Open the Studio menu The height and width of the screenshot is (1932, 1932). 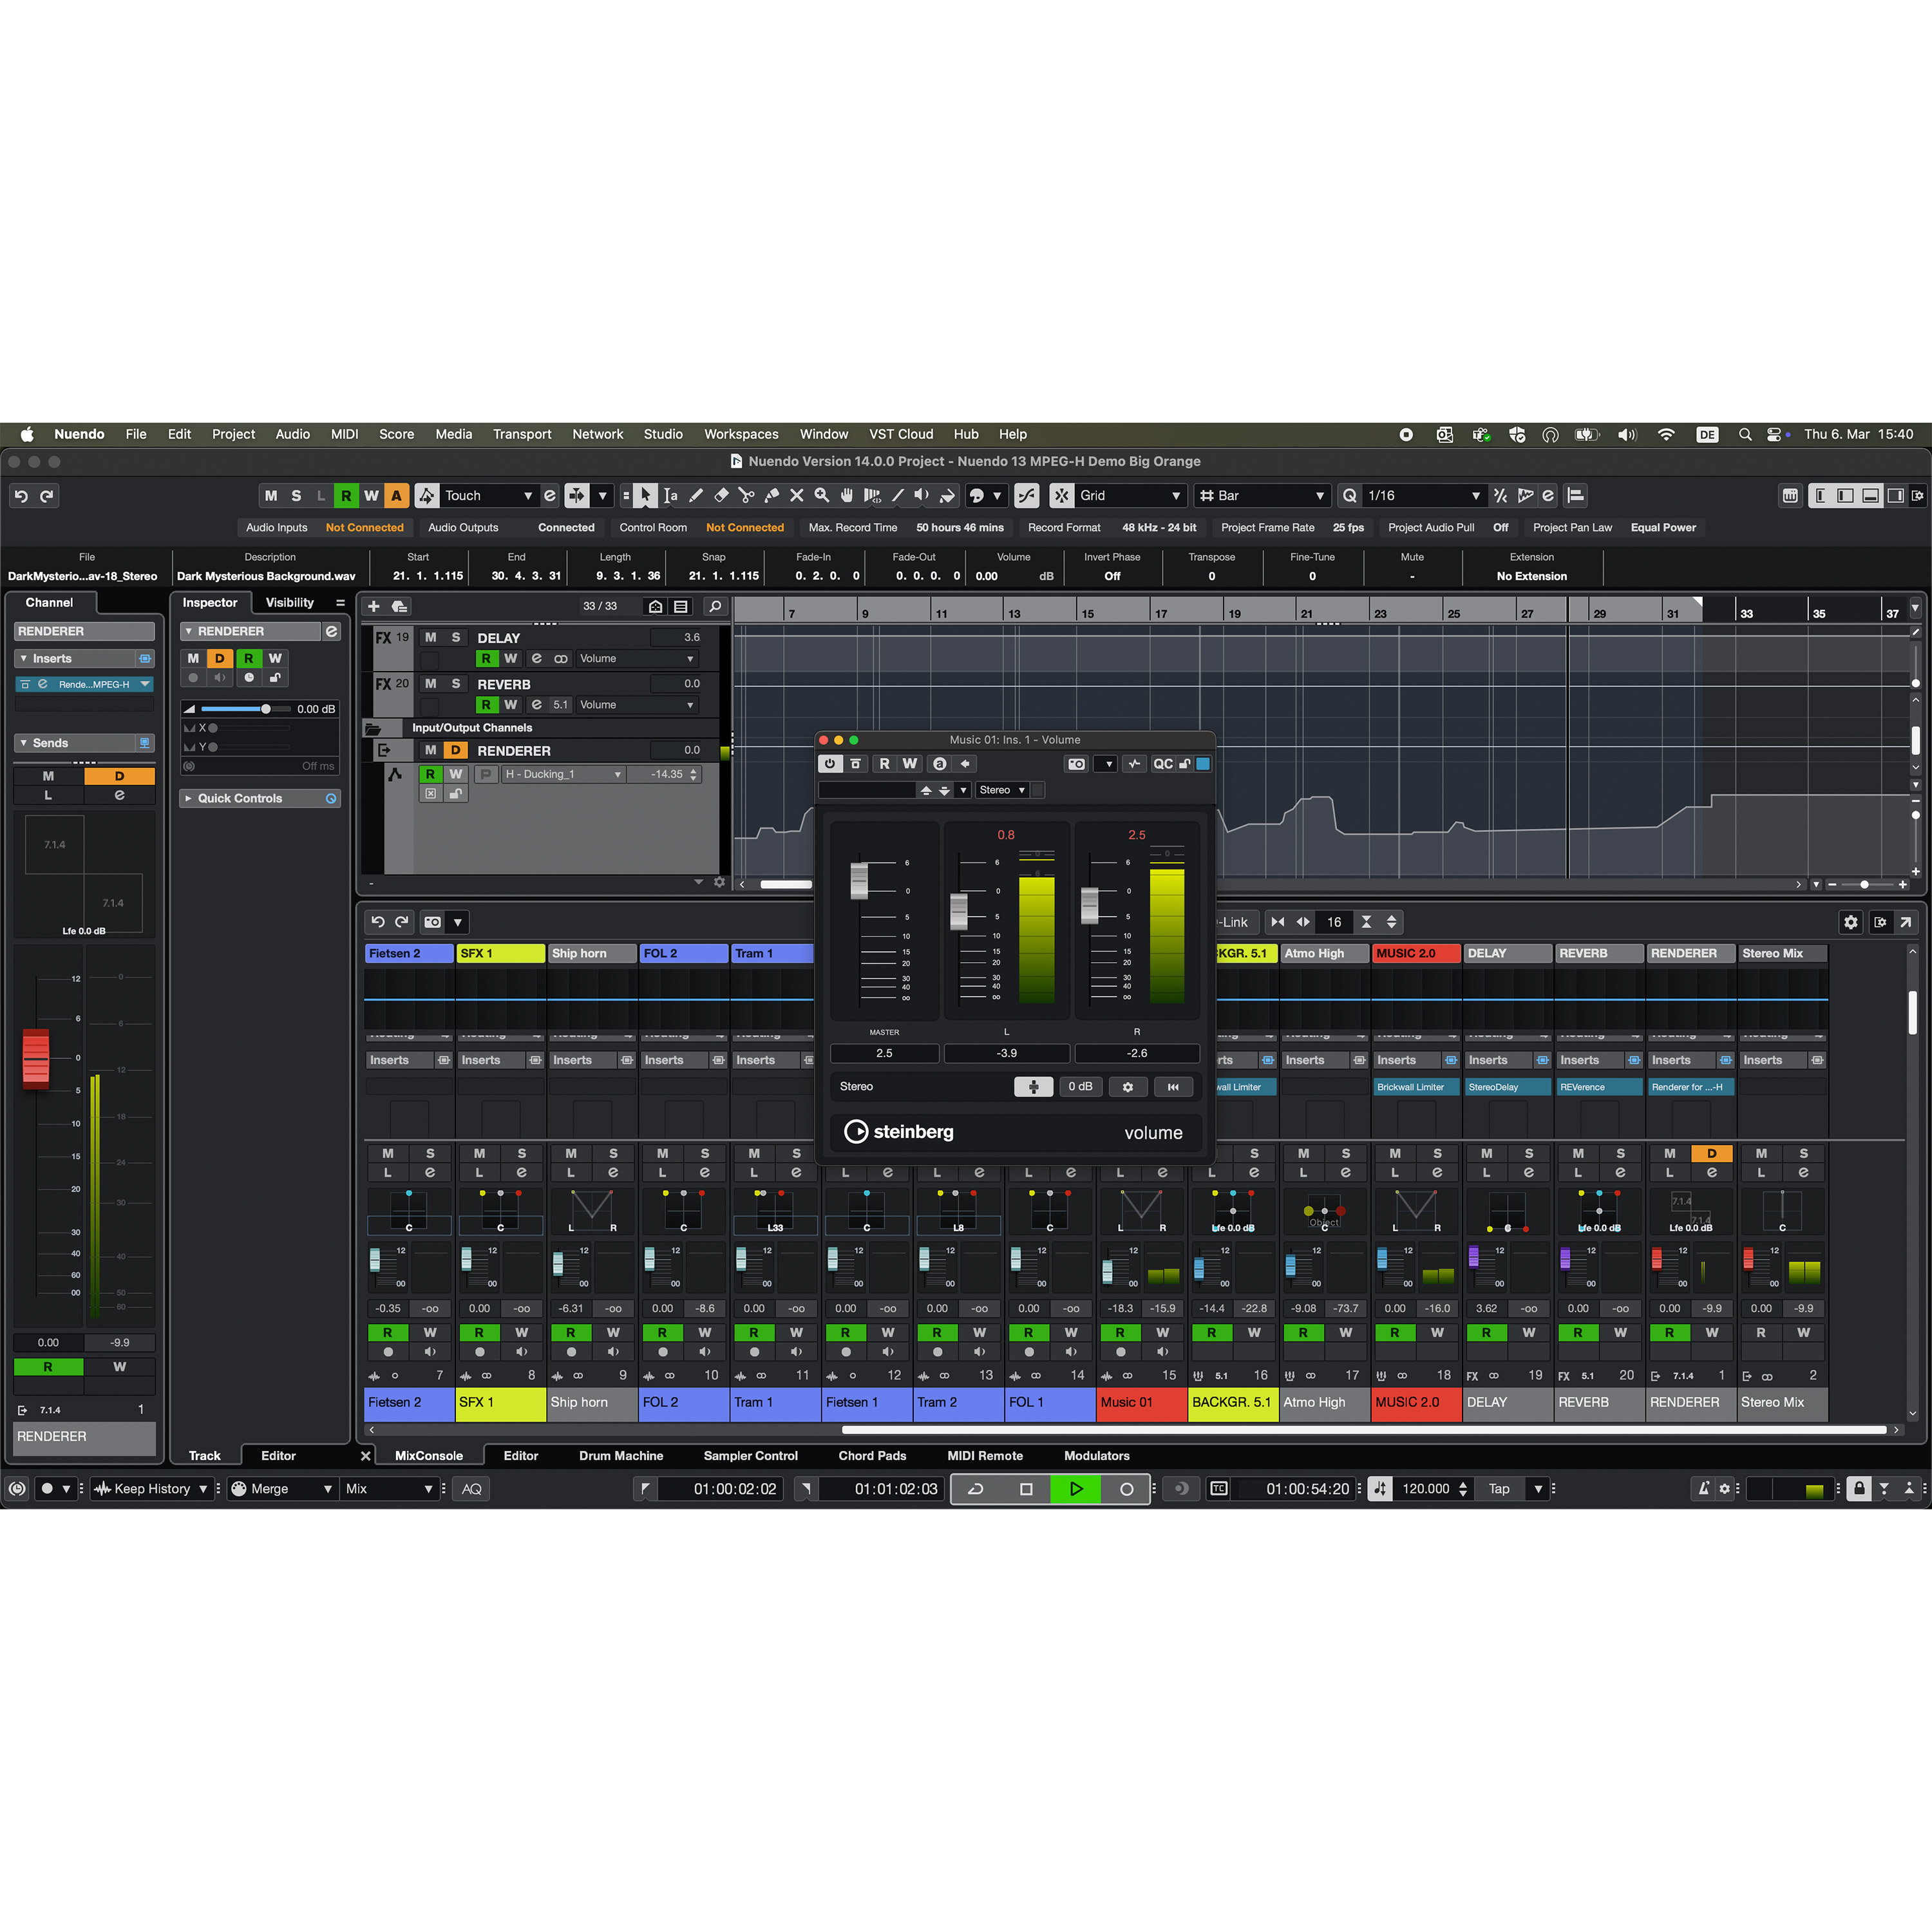(x=663, y=434)
